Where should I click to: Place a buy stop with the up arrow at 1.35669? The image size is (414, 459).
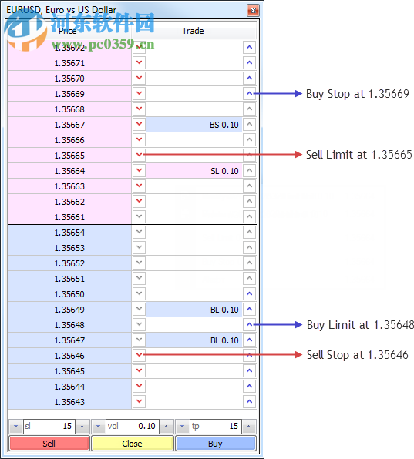249,94
